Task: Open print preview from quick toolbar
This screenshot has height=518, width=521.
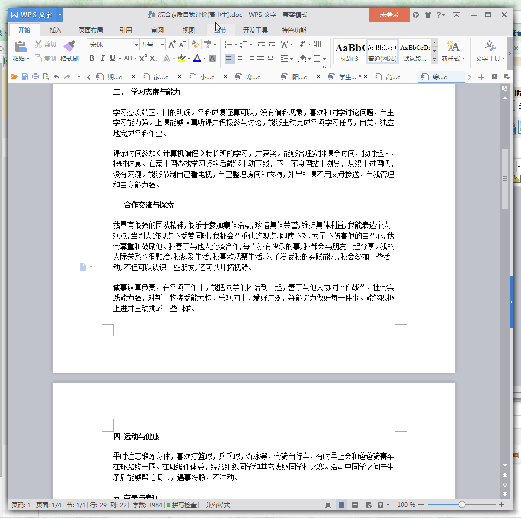Action: [46, 77]
